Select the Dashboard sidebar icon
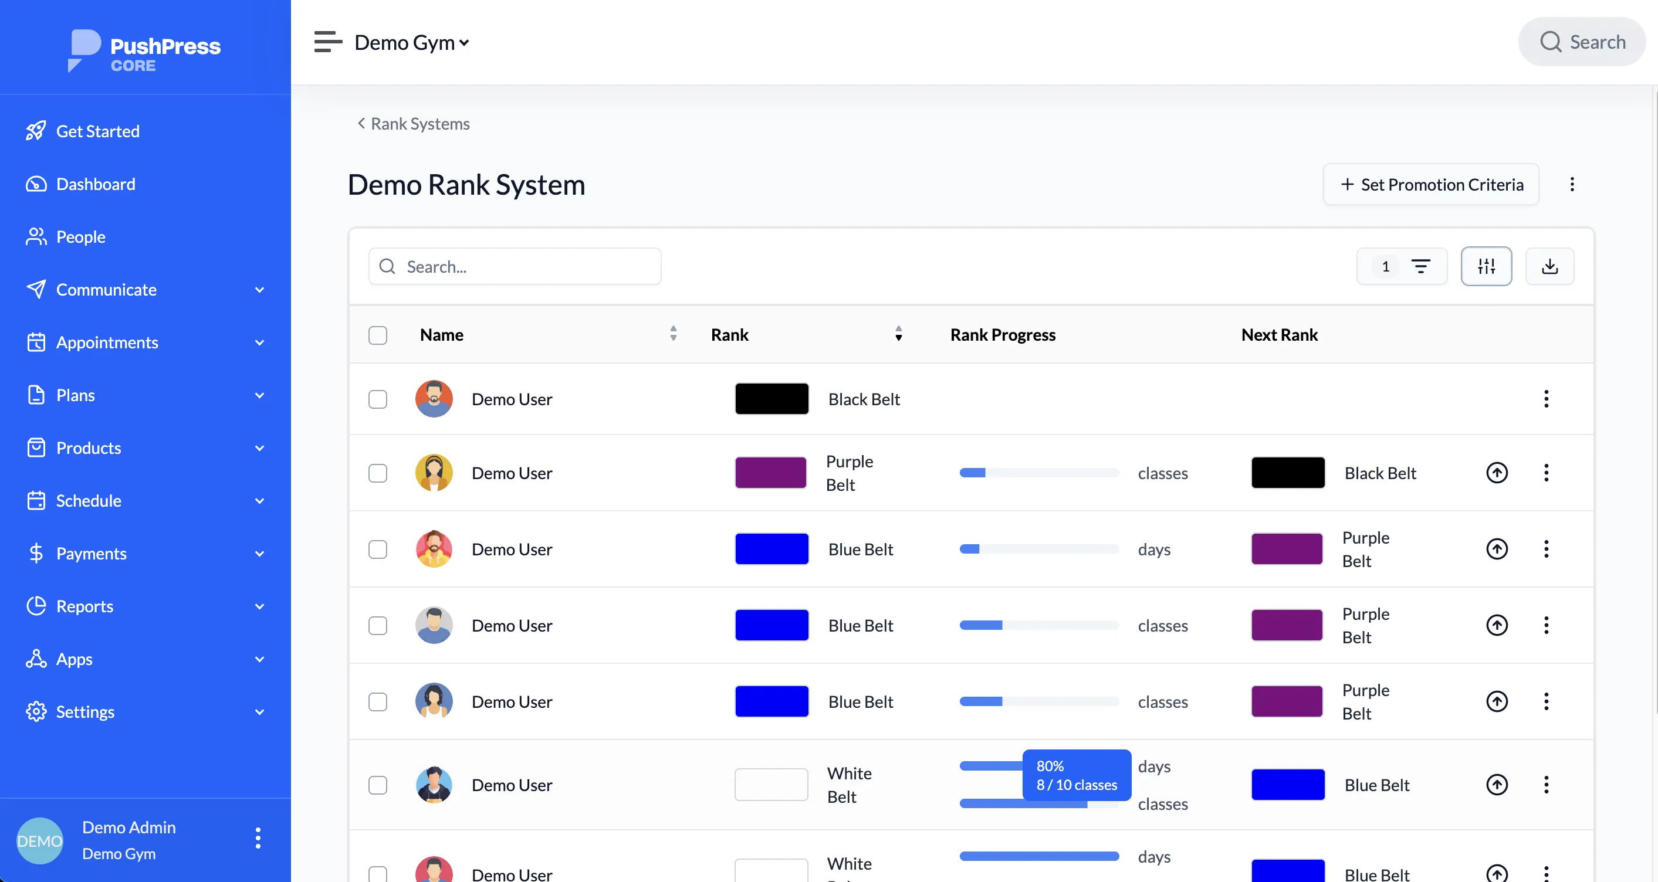This screenshot has width=1658, height=882. tap(36, 184)
